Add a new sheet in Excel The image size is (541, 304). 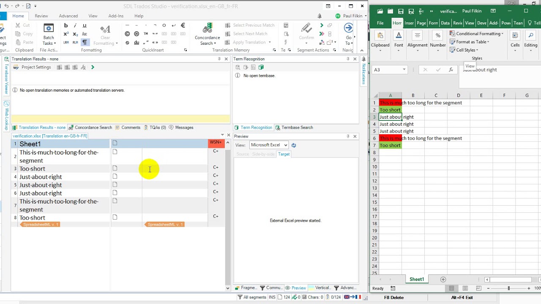pyautogui.click(x=443, y=280)
